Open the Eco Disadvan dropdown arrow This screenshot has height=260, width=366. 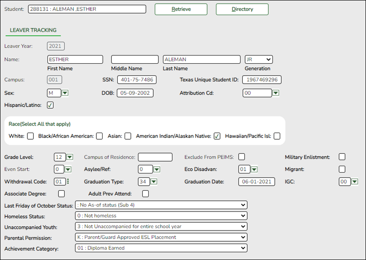[x=254, y=169]
